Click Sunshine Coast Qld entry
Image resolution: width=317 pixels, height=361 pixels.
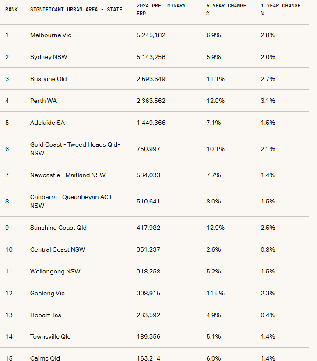pos(58,228)
